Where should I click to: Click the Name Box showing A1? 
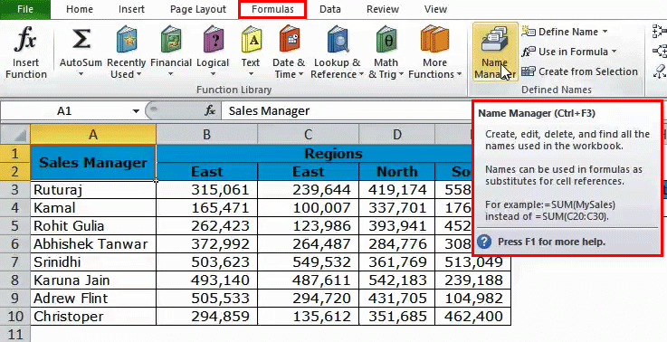click(x=64, y=111)
